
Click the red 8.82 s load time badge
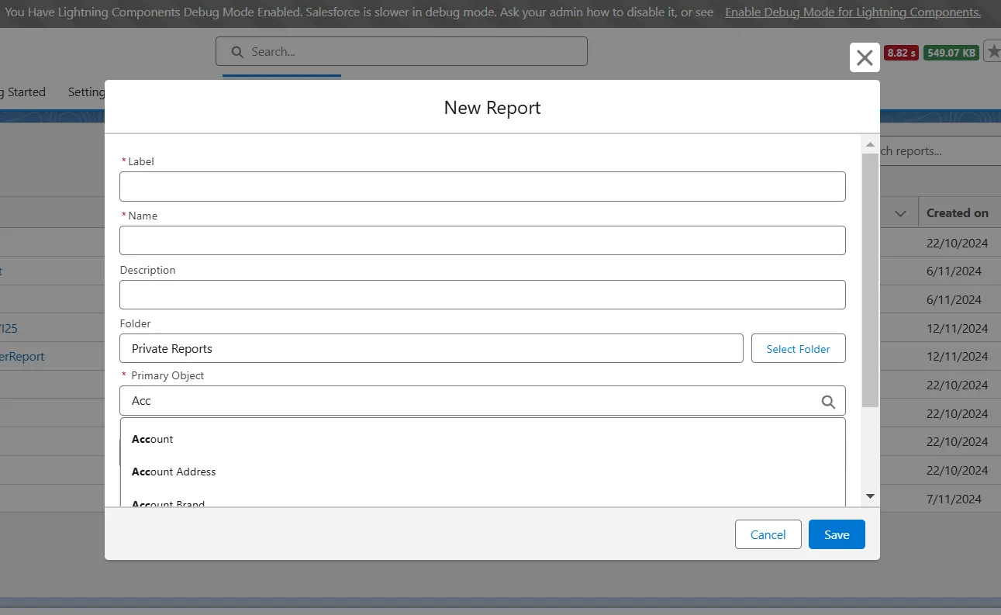tap(901, 53)
